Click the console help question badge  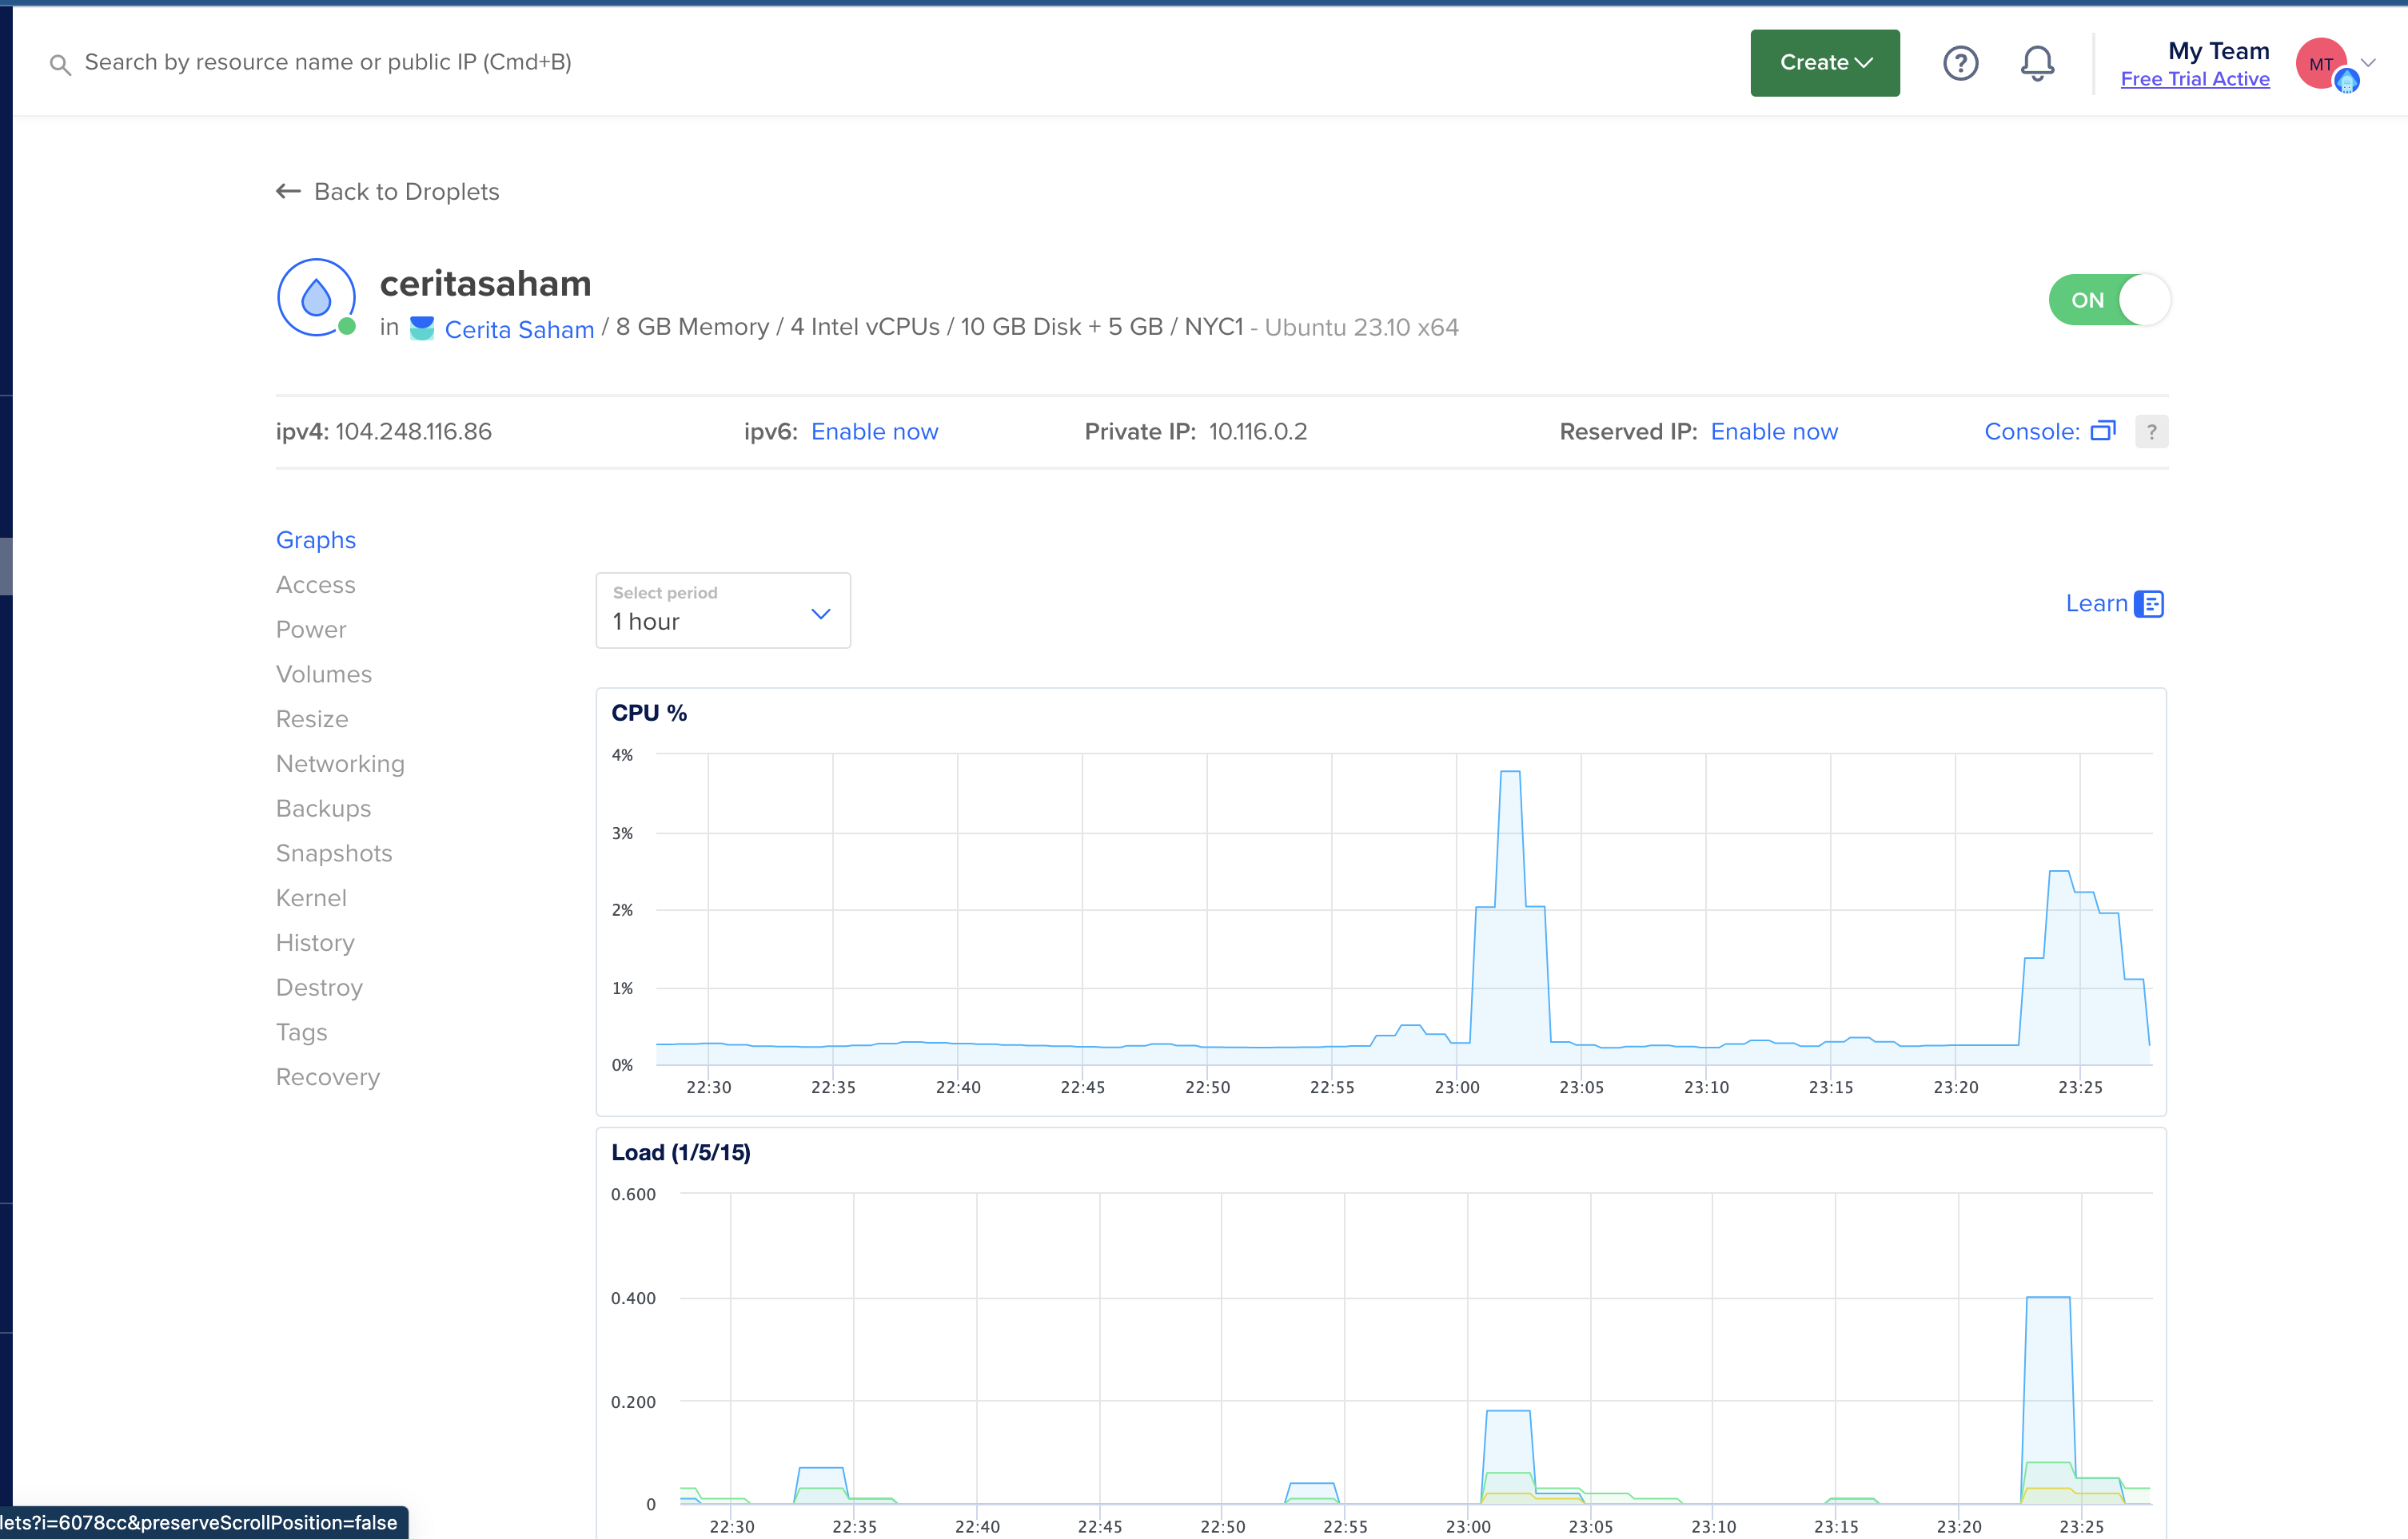tap(2151, 431)
